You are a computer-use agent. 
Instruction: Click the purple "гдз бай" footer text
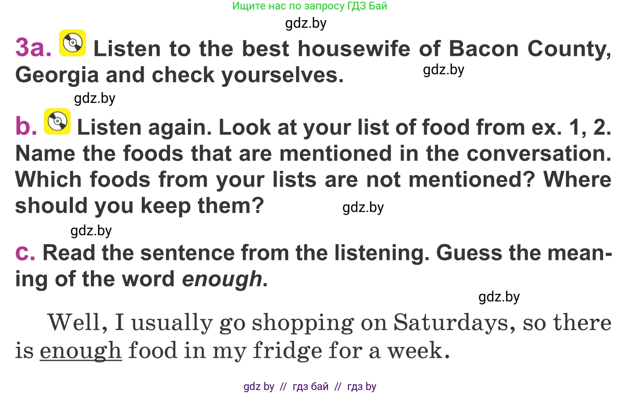(x=310, y=386)
